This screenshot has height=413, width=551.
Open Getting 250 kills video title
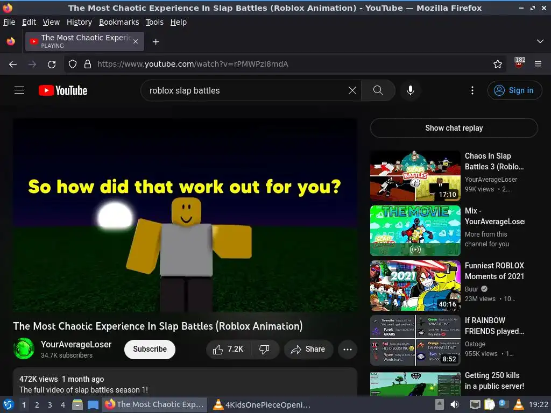point(494,381)
